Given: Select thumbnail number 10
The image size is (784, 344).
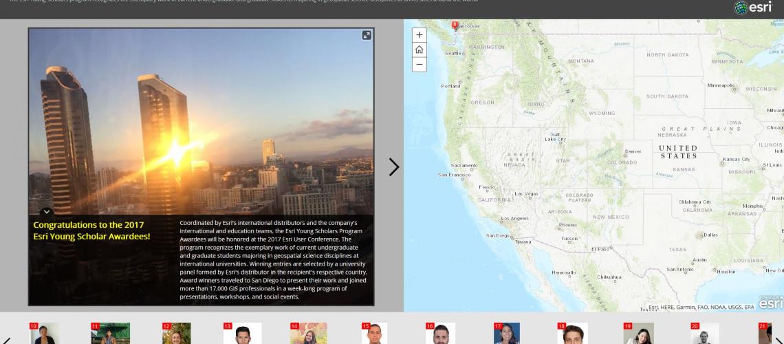Looking at the screenshot, I should pos(44,333).
